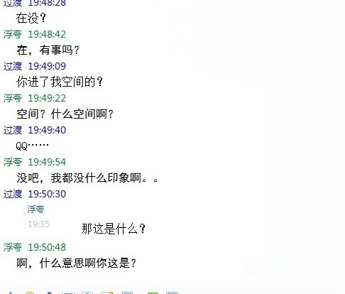Click sender name 浮夸 at 19:48:42
Screen dimensions: 345x294
(13, 34)
